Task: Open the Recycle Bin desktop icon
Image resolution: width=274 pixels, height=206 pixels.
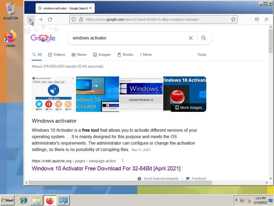Action: coord(10,11)
